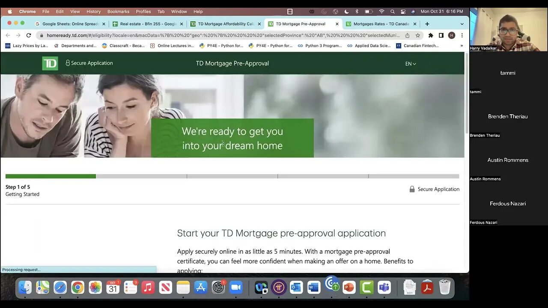Open the Chrome profile avatar H
Viewport: 548px width, 308px height.
coord(451,36)
